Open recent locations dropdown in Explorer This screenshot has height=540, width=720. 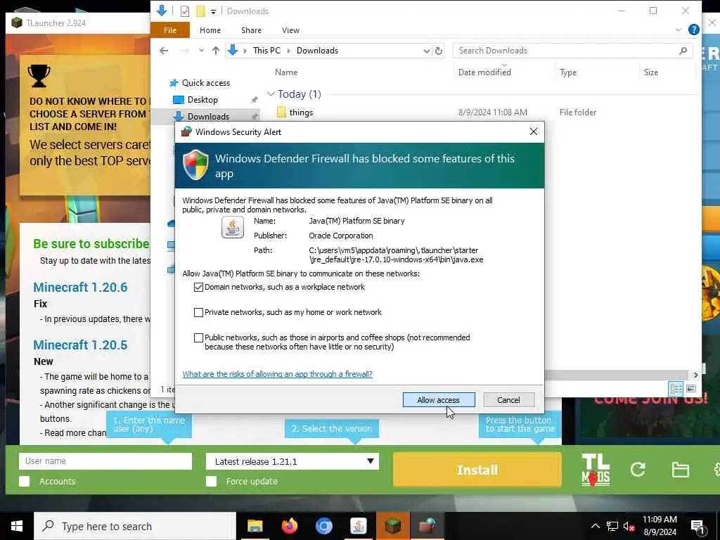click(x=201, y=51)
